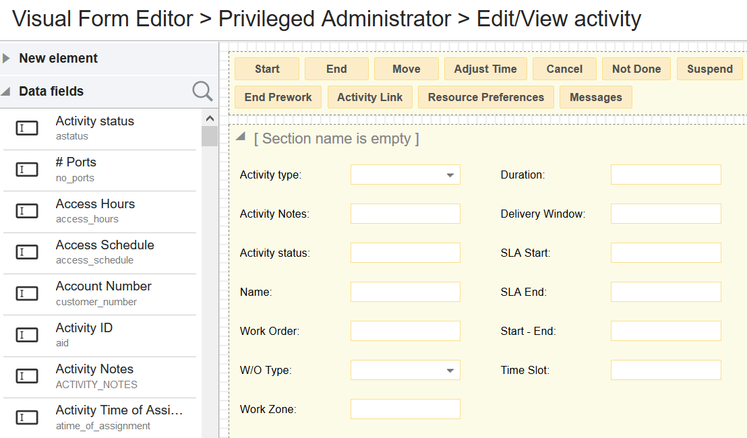
Task: Click the Account Number field icon
Action: (27, 293)
